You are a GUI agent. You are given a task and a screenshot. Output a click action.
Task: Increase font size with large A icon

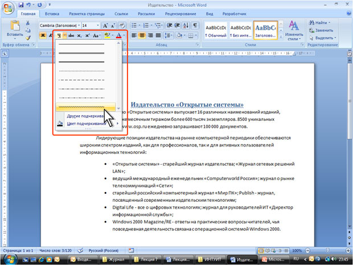point(105,26)
